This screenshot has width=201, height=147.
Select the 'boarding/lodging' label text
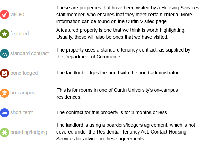pyautogui.click(x=29, y=132)
